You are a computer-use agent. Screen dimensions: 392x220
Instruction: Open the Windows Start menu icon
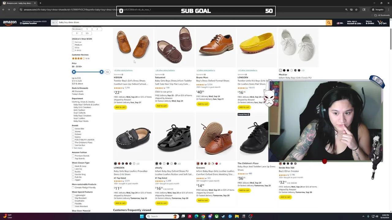pyautogui.click(x=142, y=216)
